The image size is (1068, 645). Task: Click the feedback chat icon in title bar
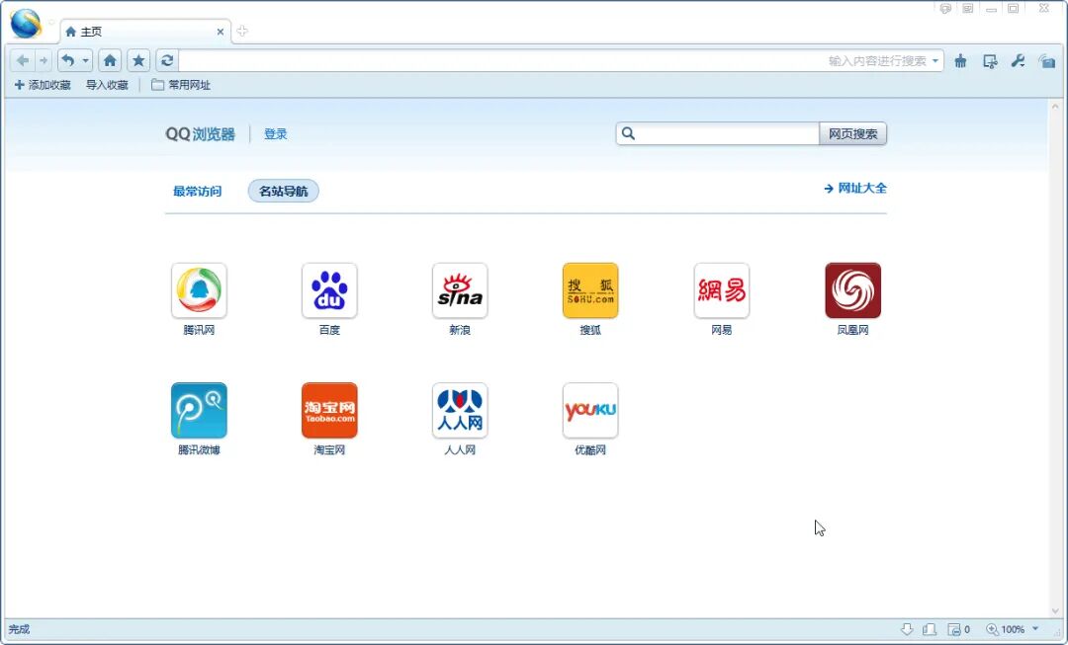(945, 9)
